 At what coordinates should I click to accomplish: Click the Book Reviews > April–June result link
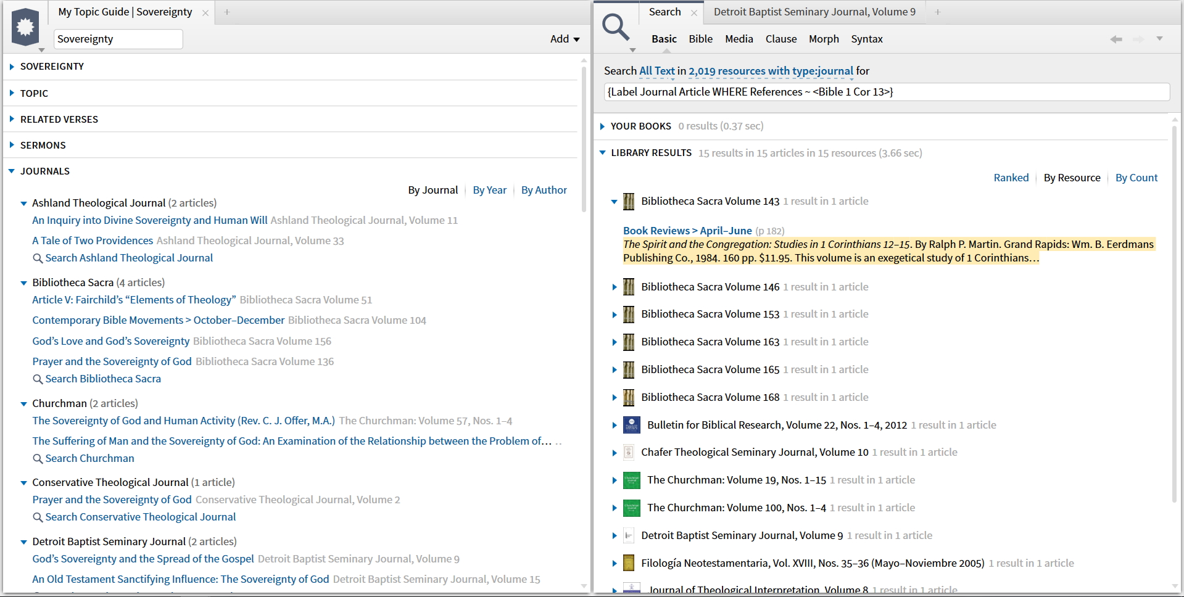687,231
